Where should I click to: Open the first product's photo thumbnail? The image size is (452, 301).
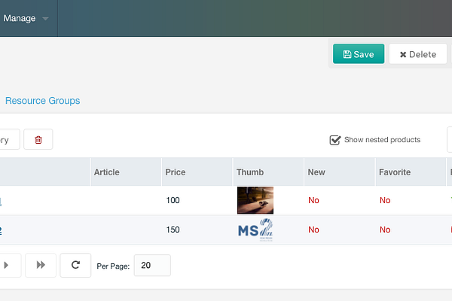[255, 200]
